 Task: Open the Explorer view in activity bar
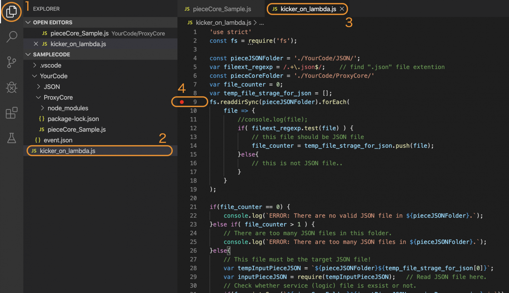(x=12, y=12)
